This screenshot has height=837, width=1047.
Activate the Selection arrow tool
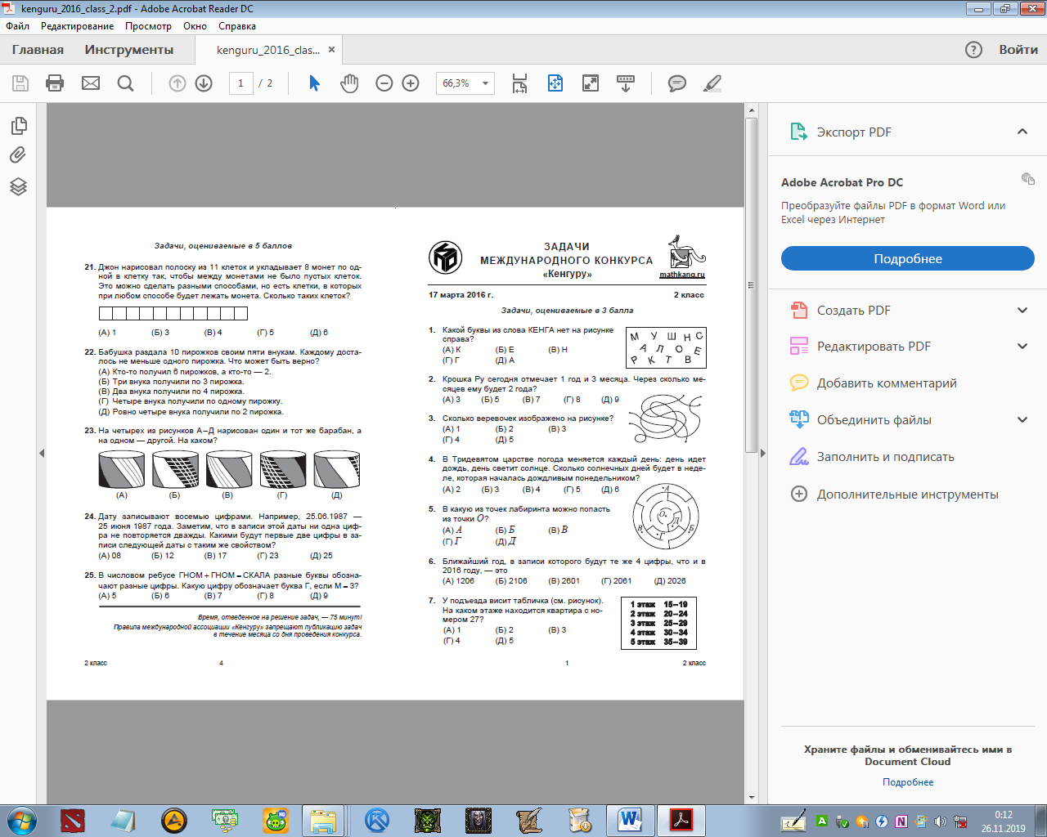314,83
